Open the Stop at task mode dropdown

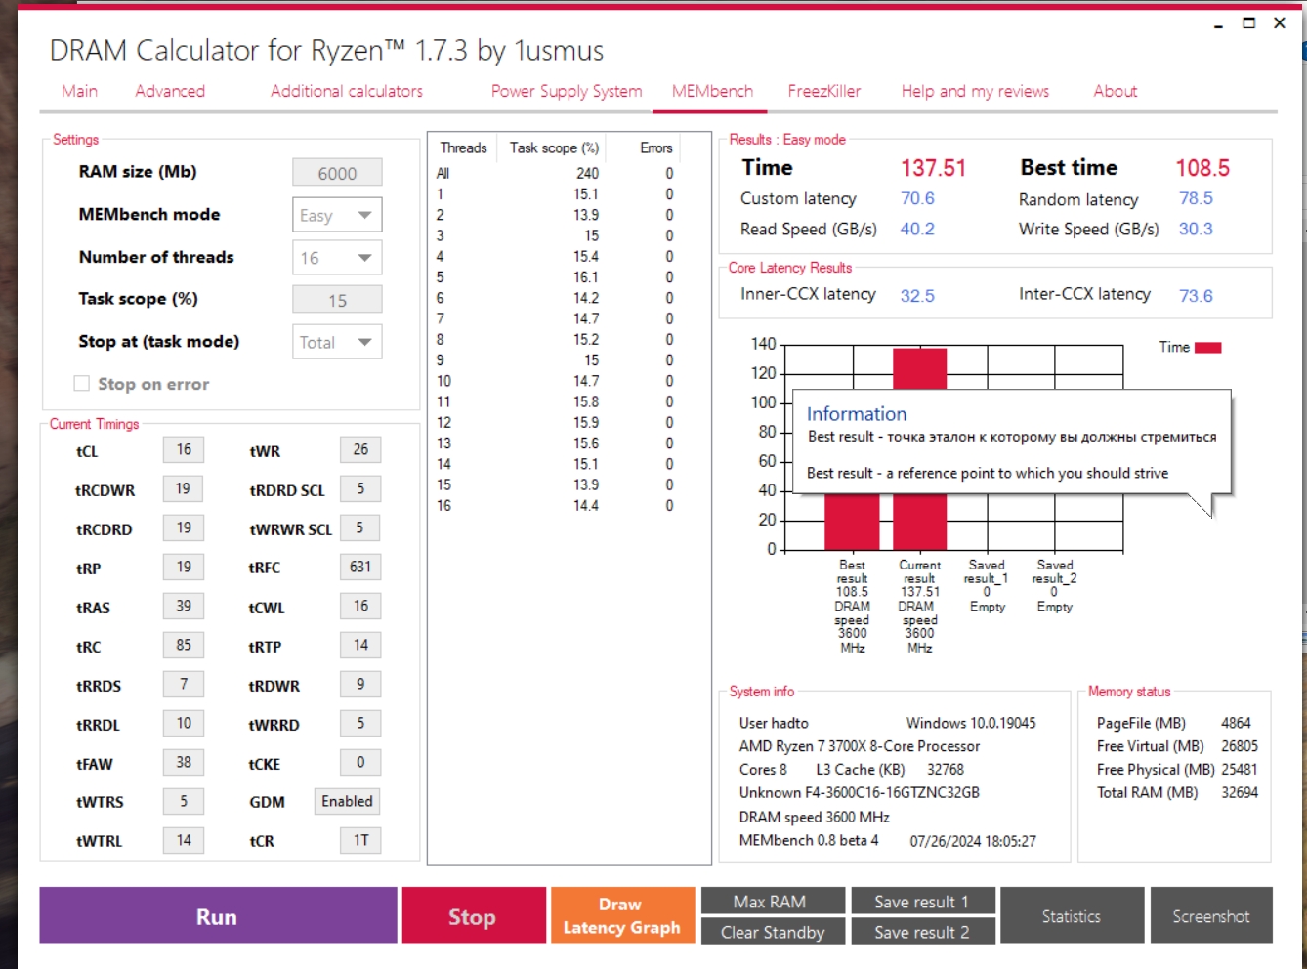click(x=336, y=341)
